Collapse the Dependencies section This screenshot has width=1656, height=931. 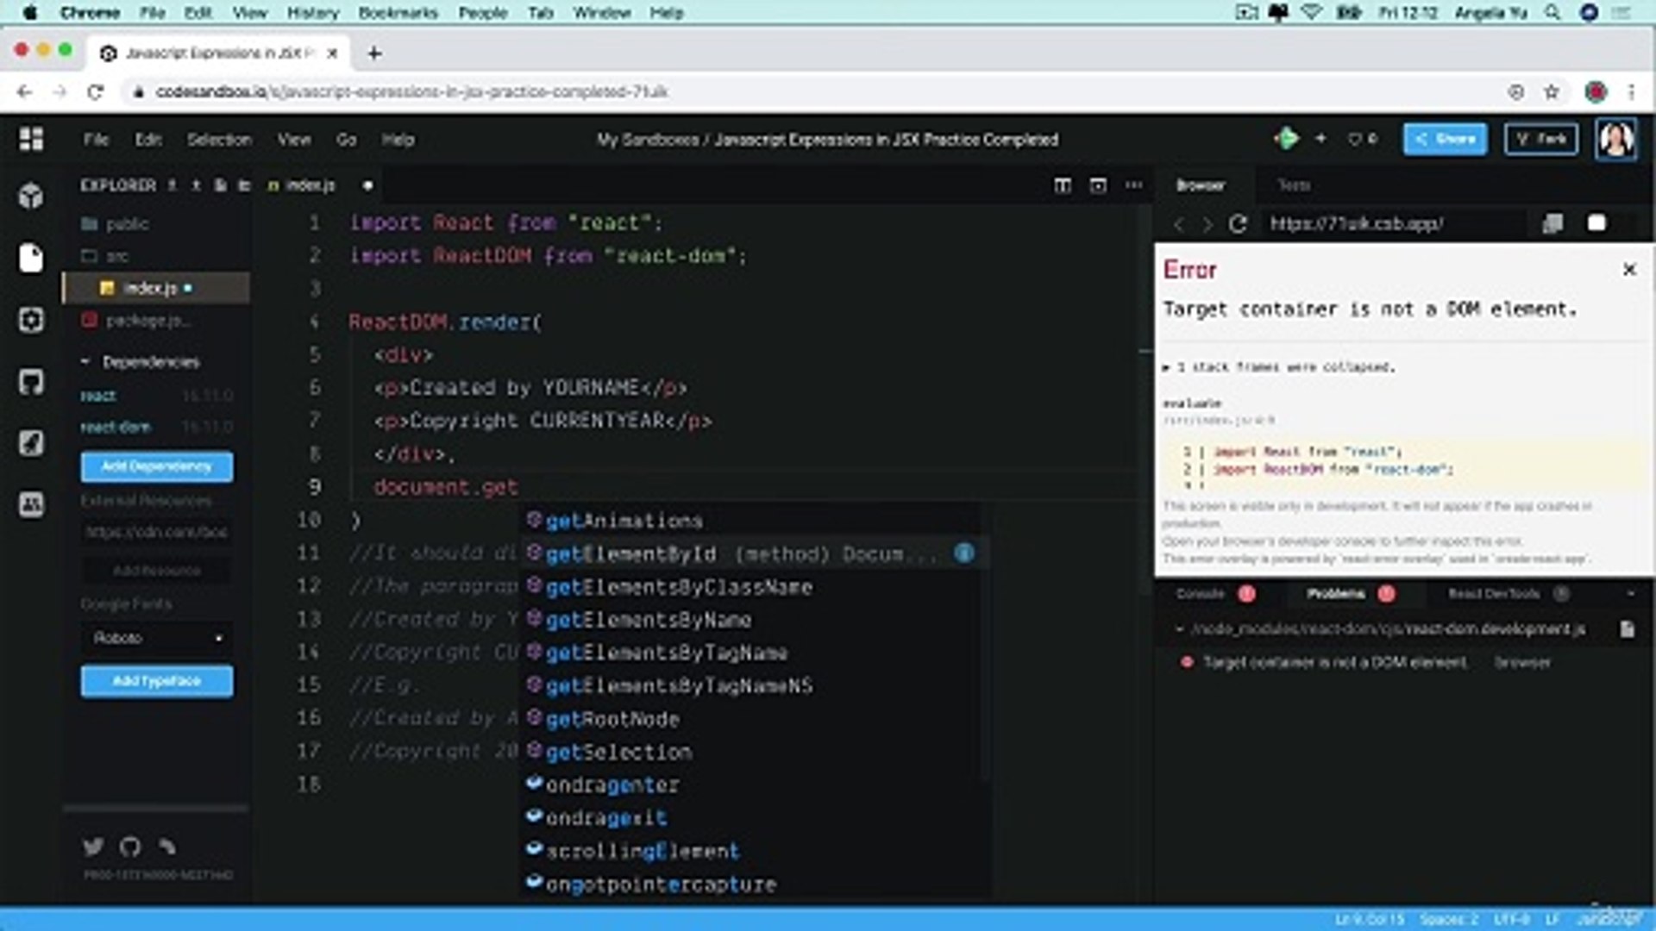[84, 361]
